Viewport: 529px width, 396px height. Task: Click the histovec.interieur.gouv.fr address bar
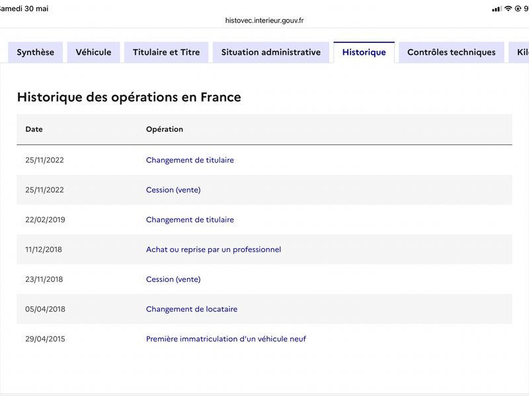264,20
